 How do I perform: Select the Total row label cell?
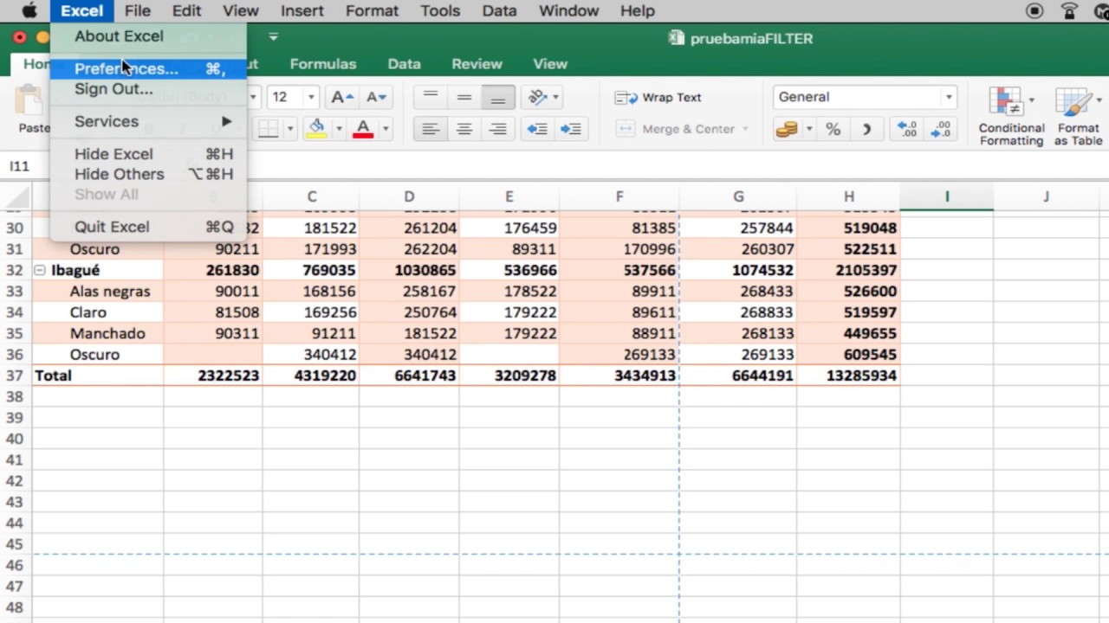(x=98, y=376)
